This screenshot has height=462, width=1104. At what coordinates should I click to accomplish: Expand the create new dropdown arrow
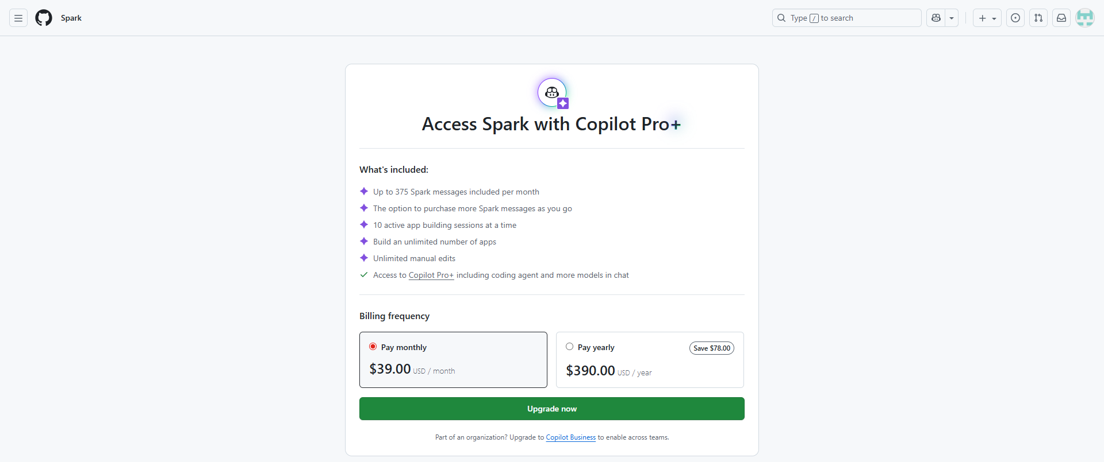click(x=994, y=18)
